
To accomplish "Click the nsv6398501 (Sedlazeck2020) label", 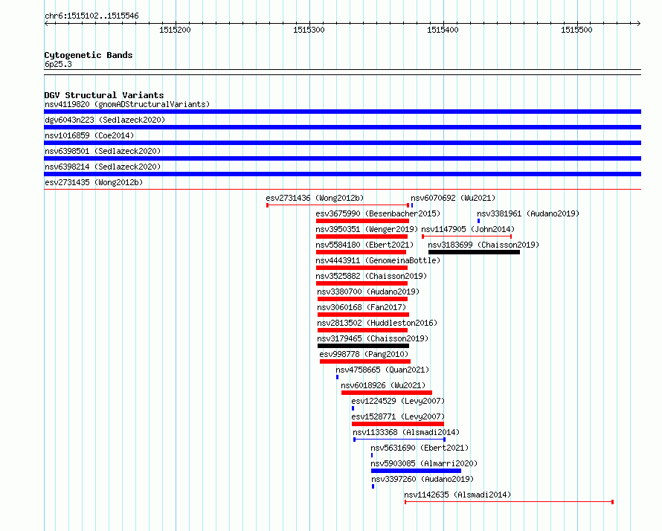I will 103,151.
